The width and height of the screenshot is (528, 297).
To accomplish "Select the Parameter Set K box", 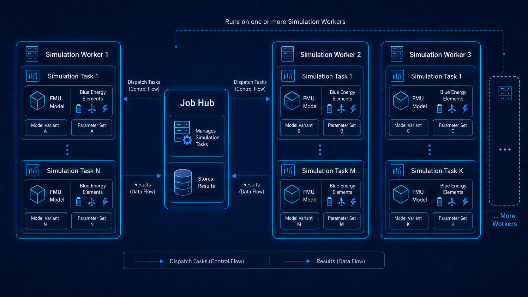I will click(453, 221).
